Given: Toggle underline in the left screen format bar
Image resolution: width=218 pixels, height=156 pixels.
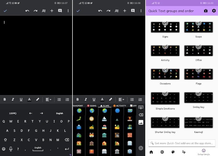Looking at the screenshot, I should [x=21, y=99].
